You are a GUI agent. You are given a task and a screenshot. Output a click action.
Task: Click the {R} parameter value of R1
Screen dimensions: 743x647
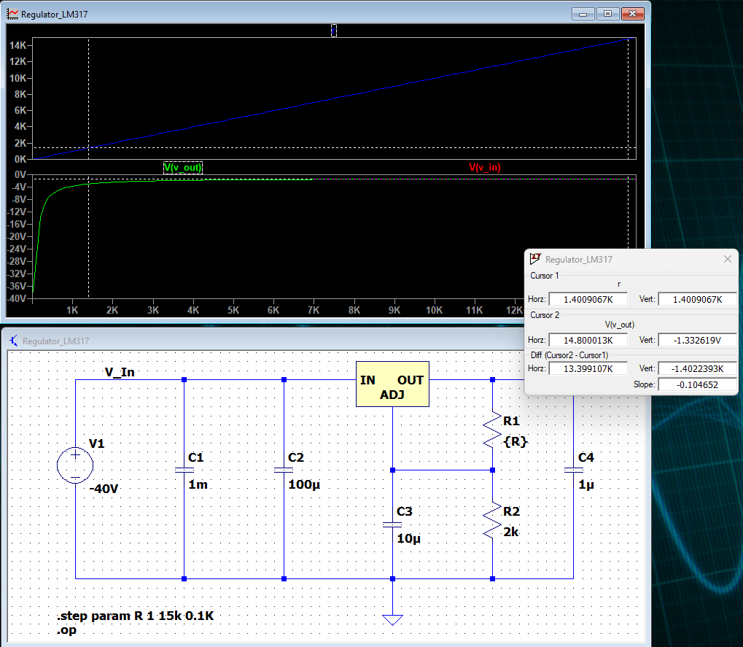pyautogui.click(x=516, y=442)
